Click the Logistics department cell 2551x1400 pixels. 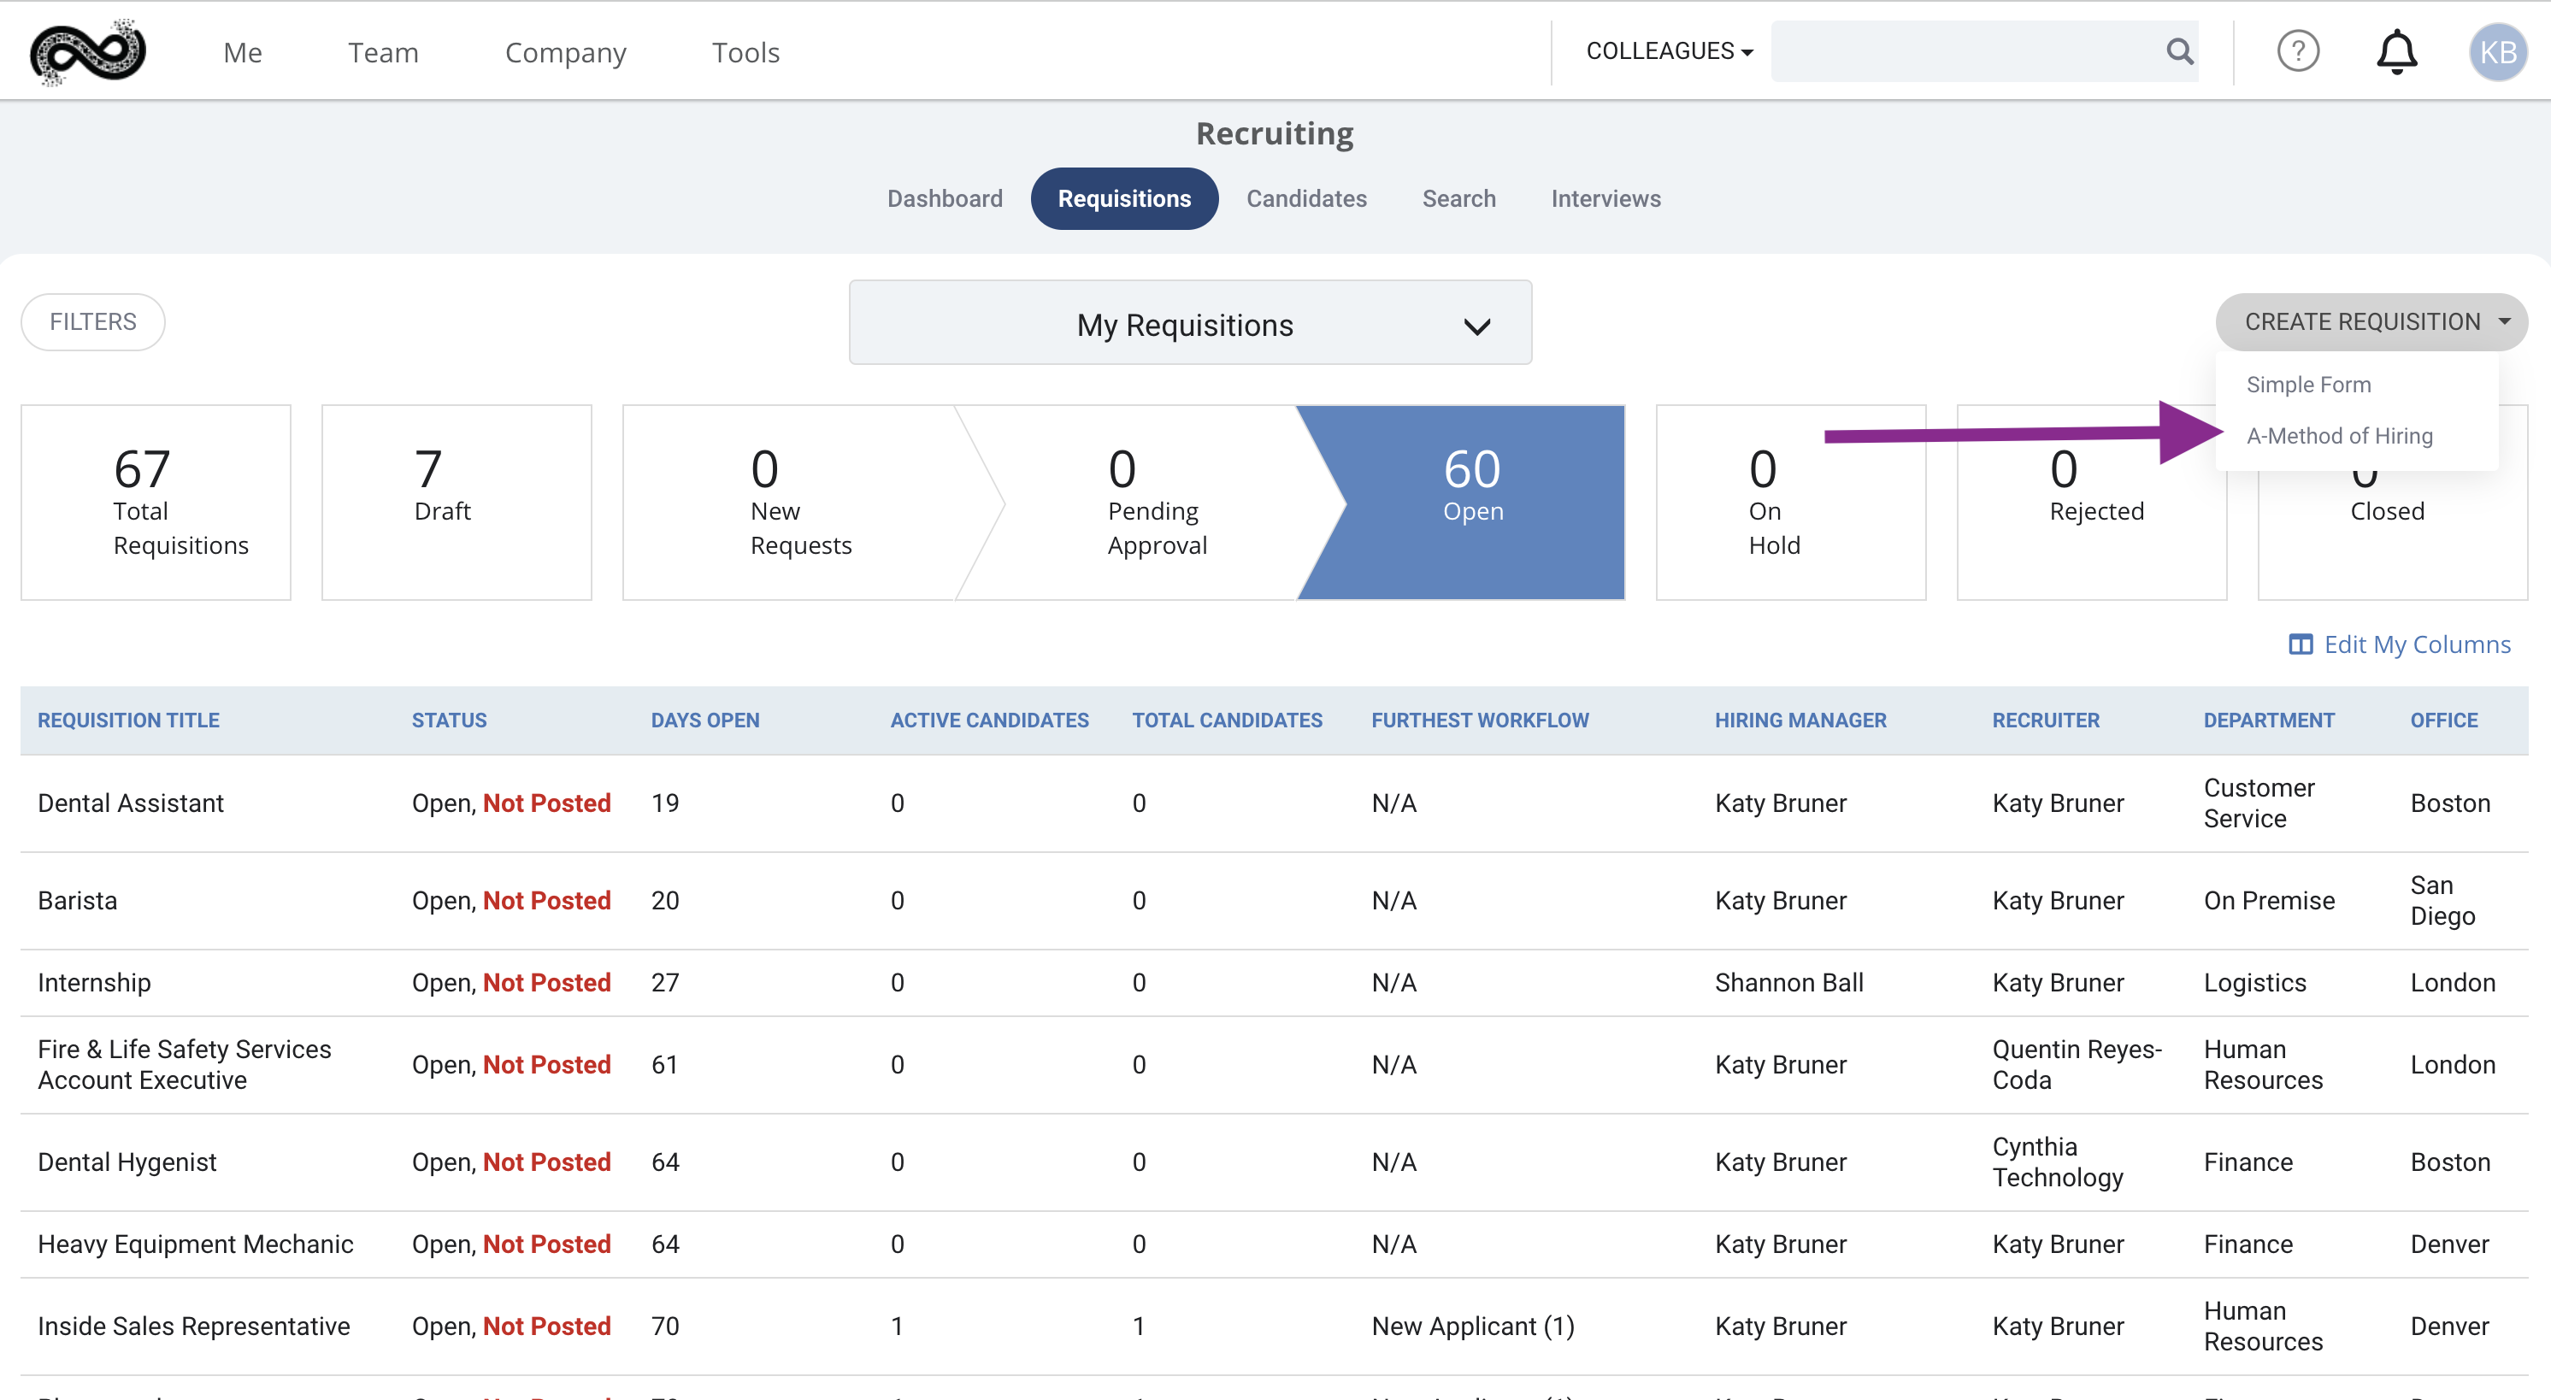[2255, 982]
